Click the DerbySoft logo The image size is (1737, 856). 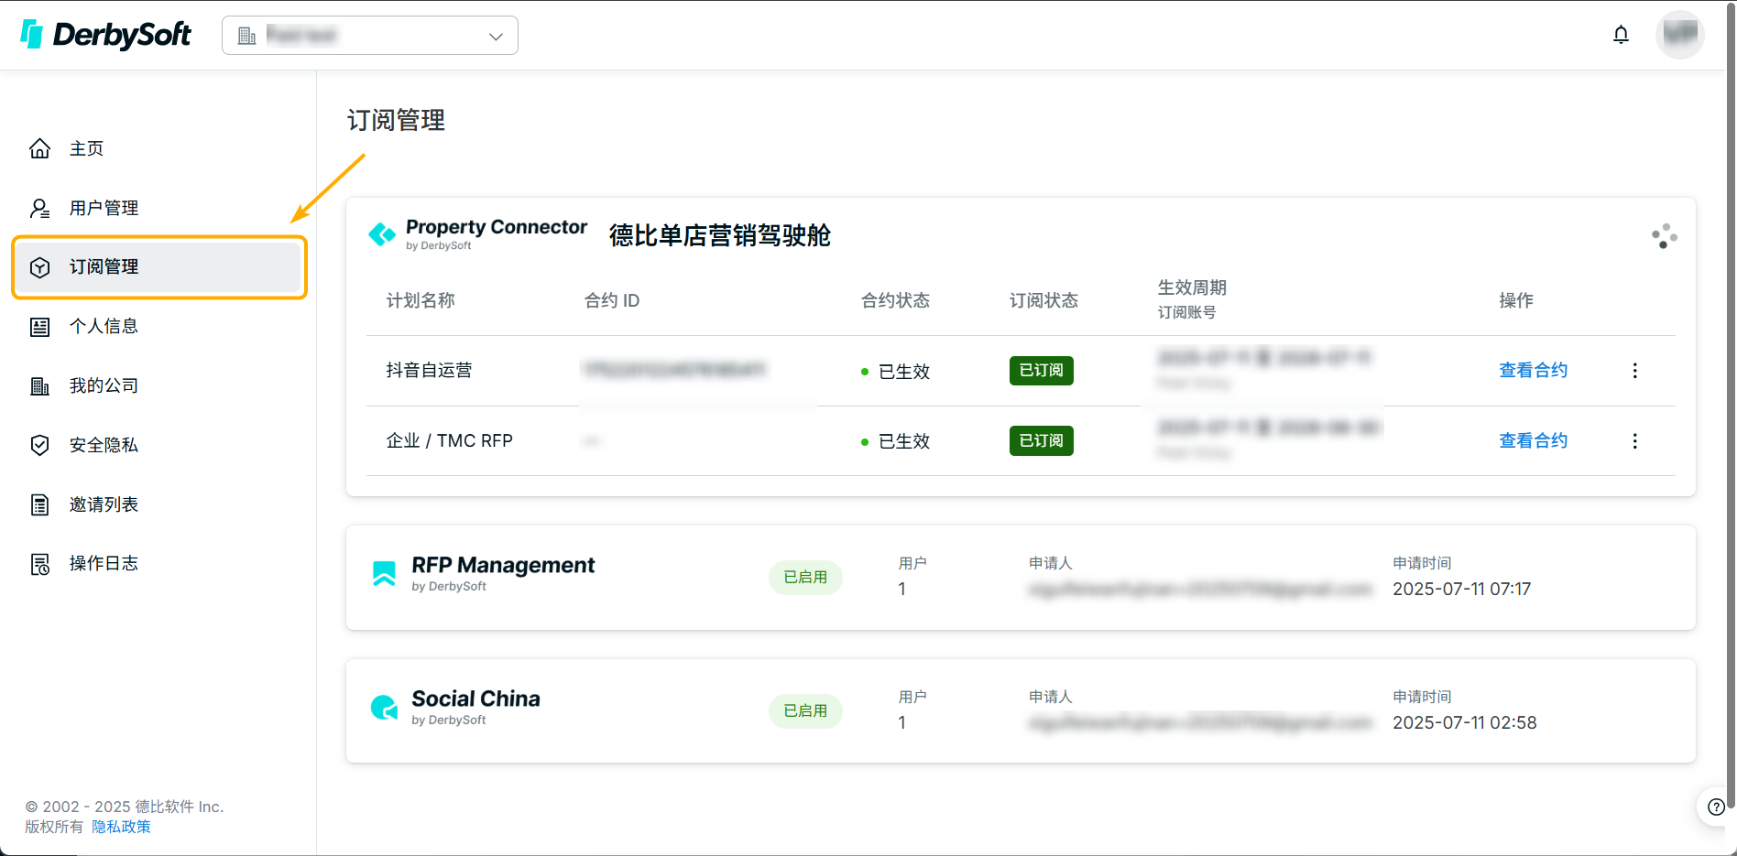click(x=105, y=35)
